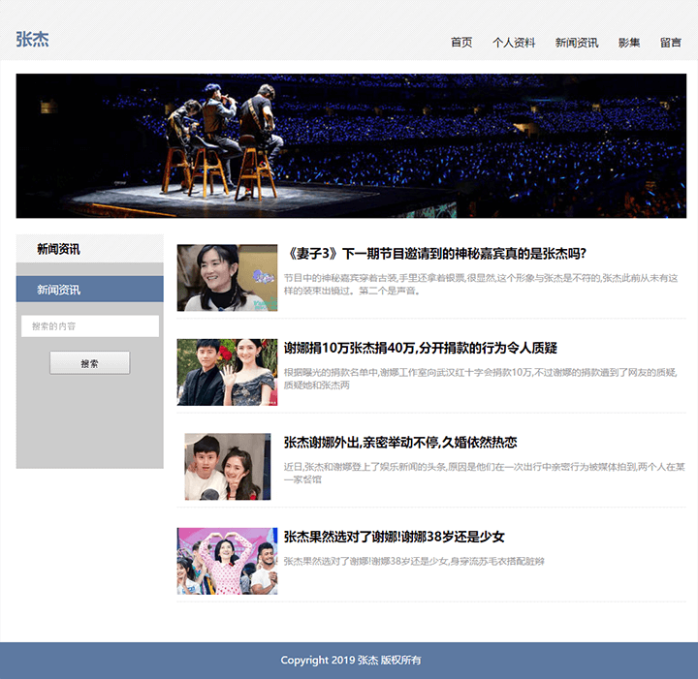Click the 搜索 button
The width and height of the screenshot is (698, 679).
pyautogui.click(x=90, y=363)
